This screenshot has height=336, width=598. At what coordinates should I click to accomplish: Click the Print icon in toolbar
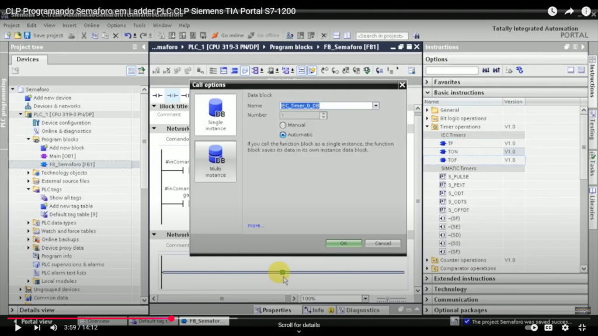(71, 36)
